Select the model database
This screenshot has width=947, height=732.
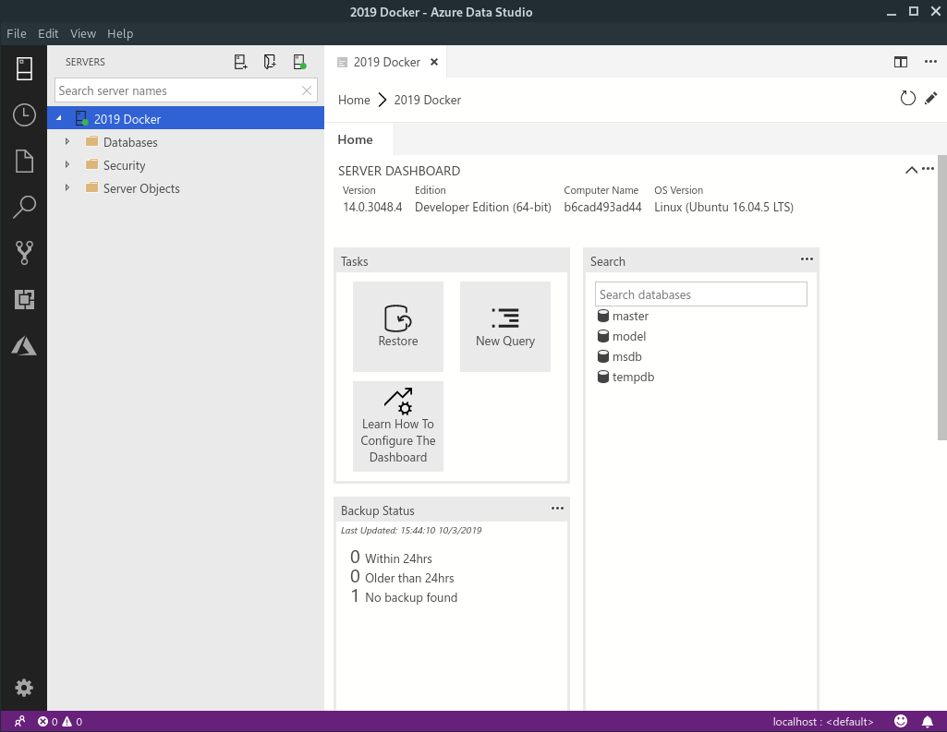point(629,336)
